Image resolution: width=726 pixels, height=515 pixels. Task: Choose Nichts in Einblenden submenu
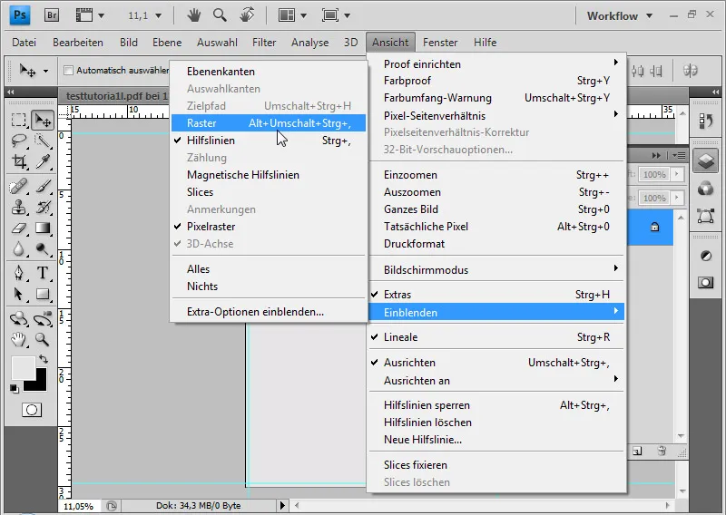click(x=269, y=286)
